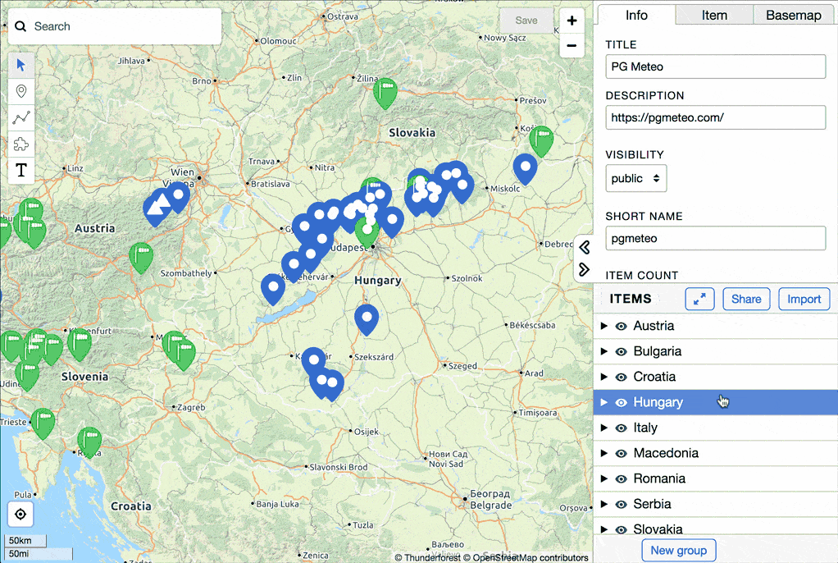Expand the Croatia group tree
The width and height of the screenshot is (838, 563).
[x=604, y=377]
